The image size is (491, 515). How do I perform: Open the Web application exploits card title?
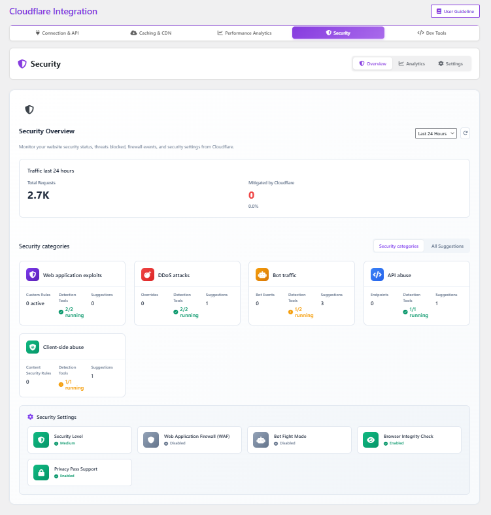[x=73, y=275]
